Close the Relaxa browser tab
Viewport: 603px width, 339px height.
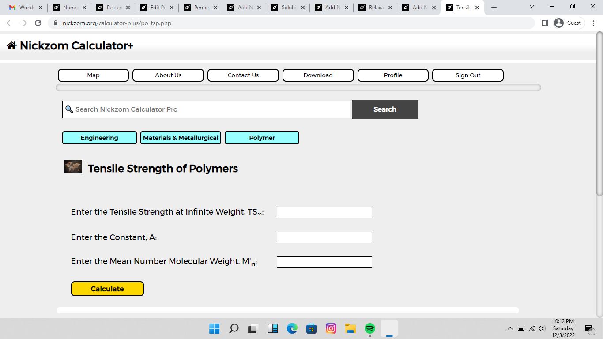point(390,8)
